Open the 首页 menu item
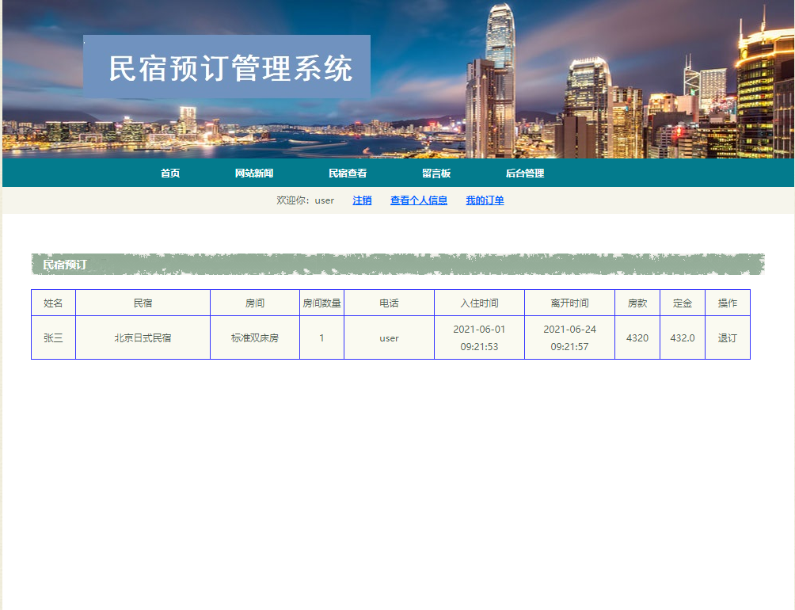Image resolution: width=795 pixels, height=610 pixels. pyautogui.click(x=169, y=173)
